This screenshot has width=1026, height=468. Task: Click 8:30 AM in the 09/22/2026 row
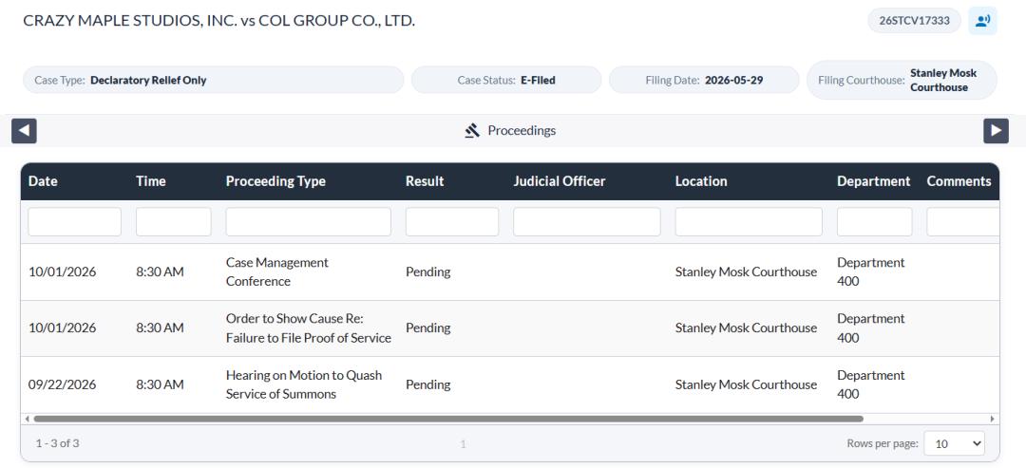(x=160, y=384)
